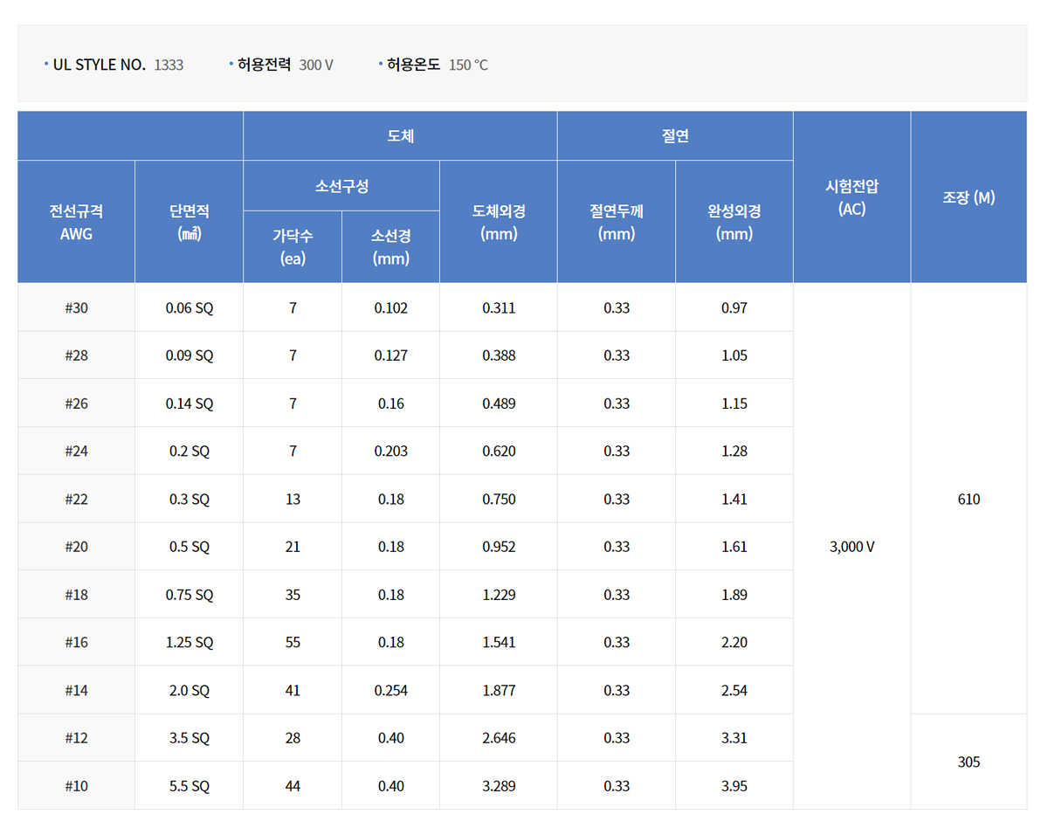1048x821 pixels.
Task: Click the 610 length value cell
Action: [969, 499]
